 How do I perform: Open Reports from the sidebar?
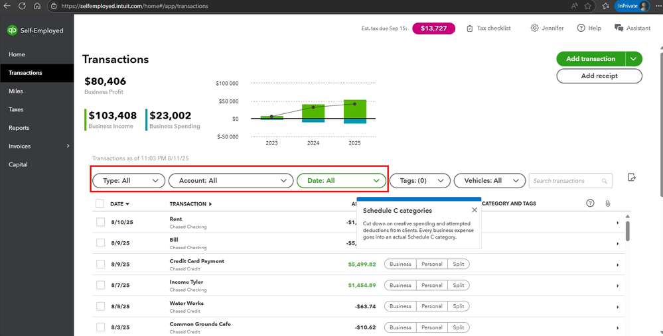(19, 128)
